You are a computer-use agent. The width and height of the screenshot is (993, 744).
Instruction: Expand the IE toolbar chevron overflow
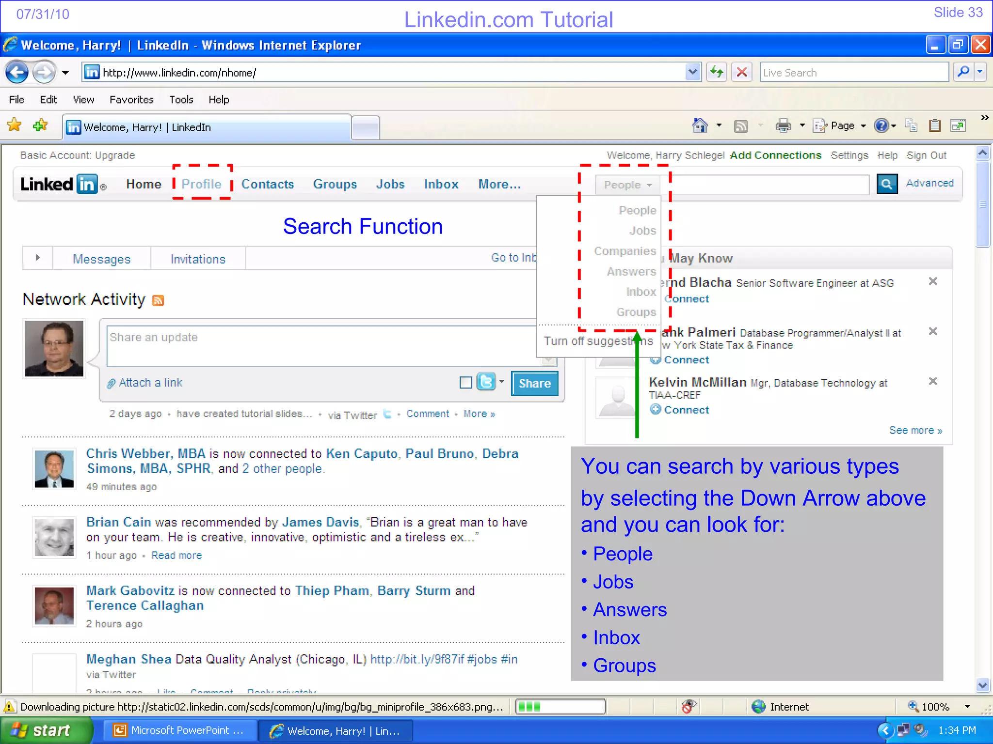[984, 118]
